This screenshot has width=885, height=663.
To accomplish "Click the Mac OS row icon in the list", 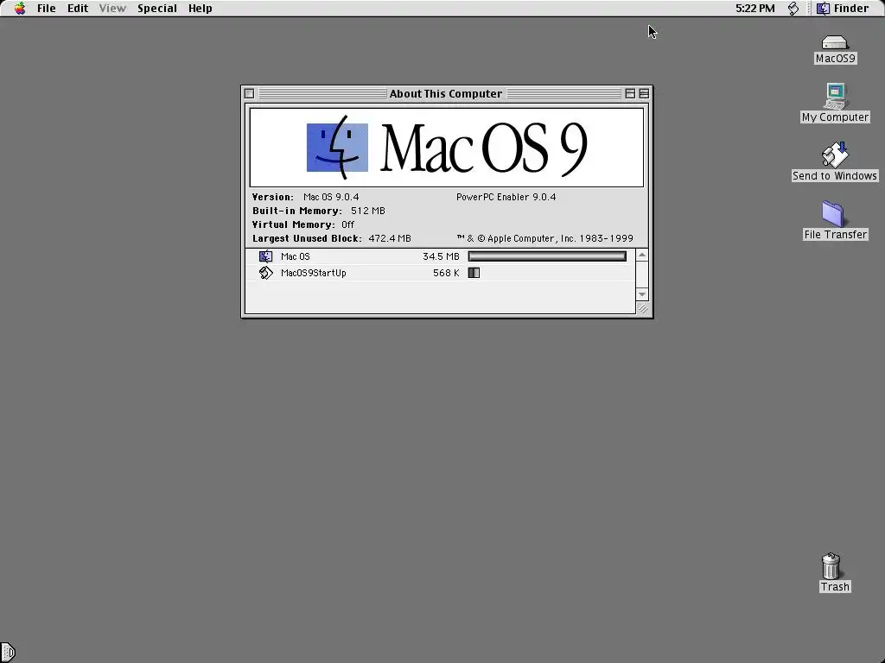I will click(x=265, y=256).
